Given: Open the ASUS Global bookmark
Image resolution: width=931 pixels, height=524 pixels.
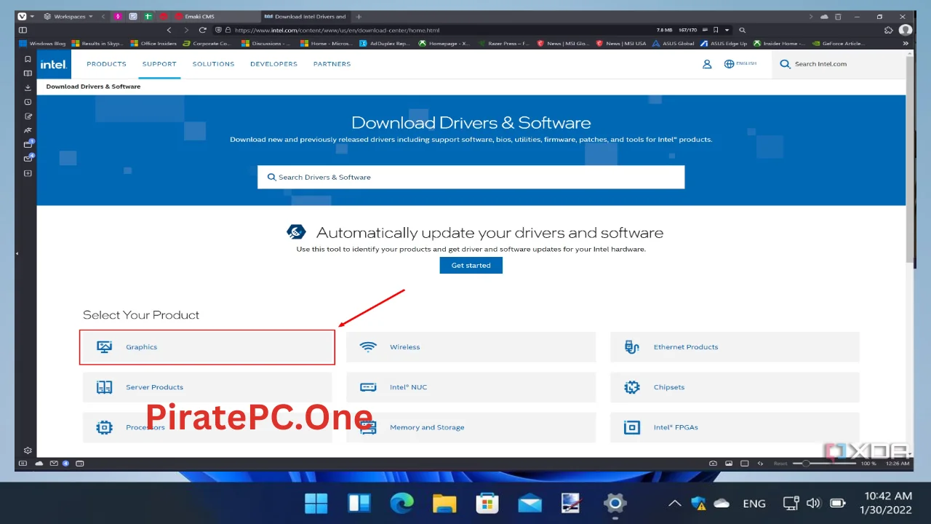Looking at the screenshot, I should coord(673,44).
